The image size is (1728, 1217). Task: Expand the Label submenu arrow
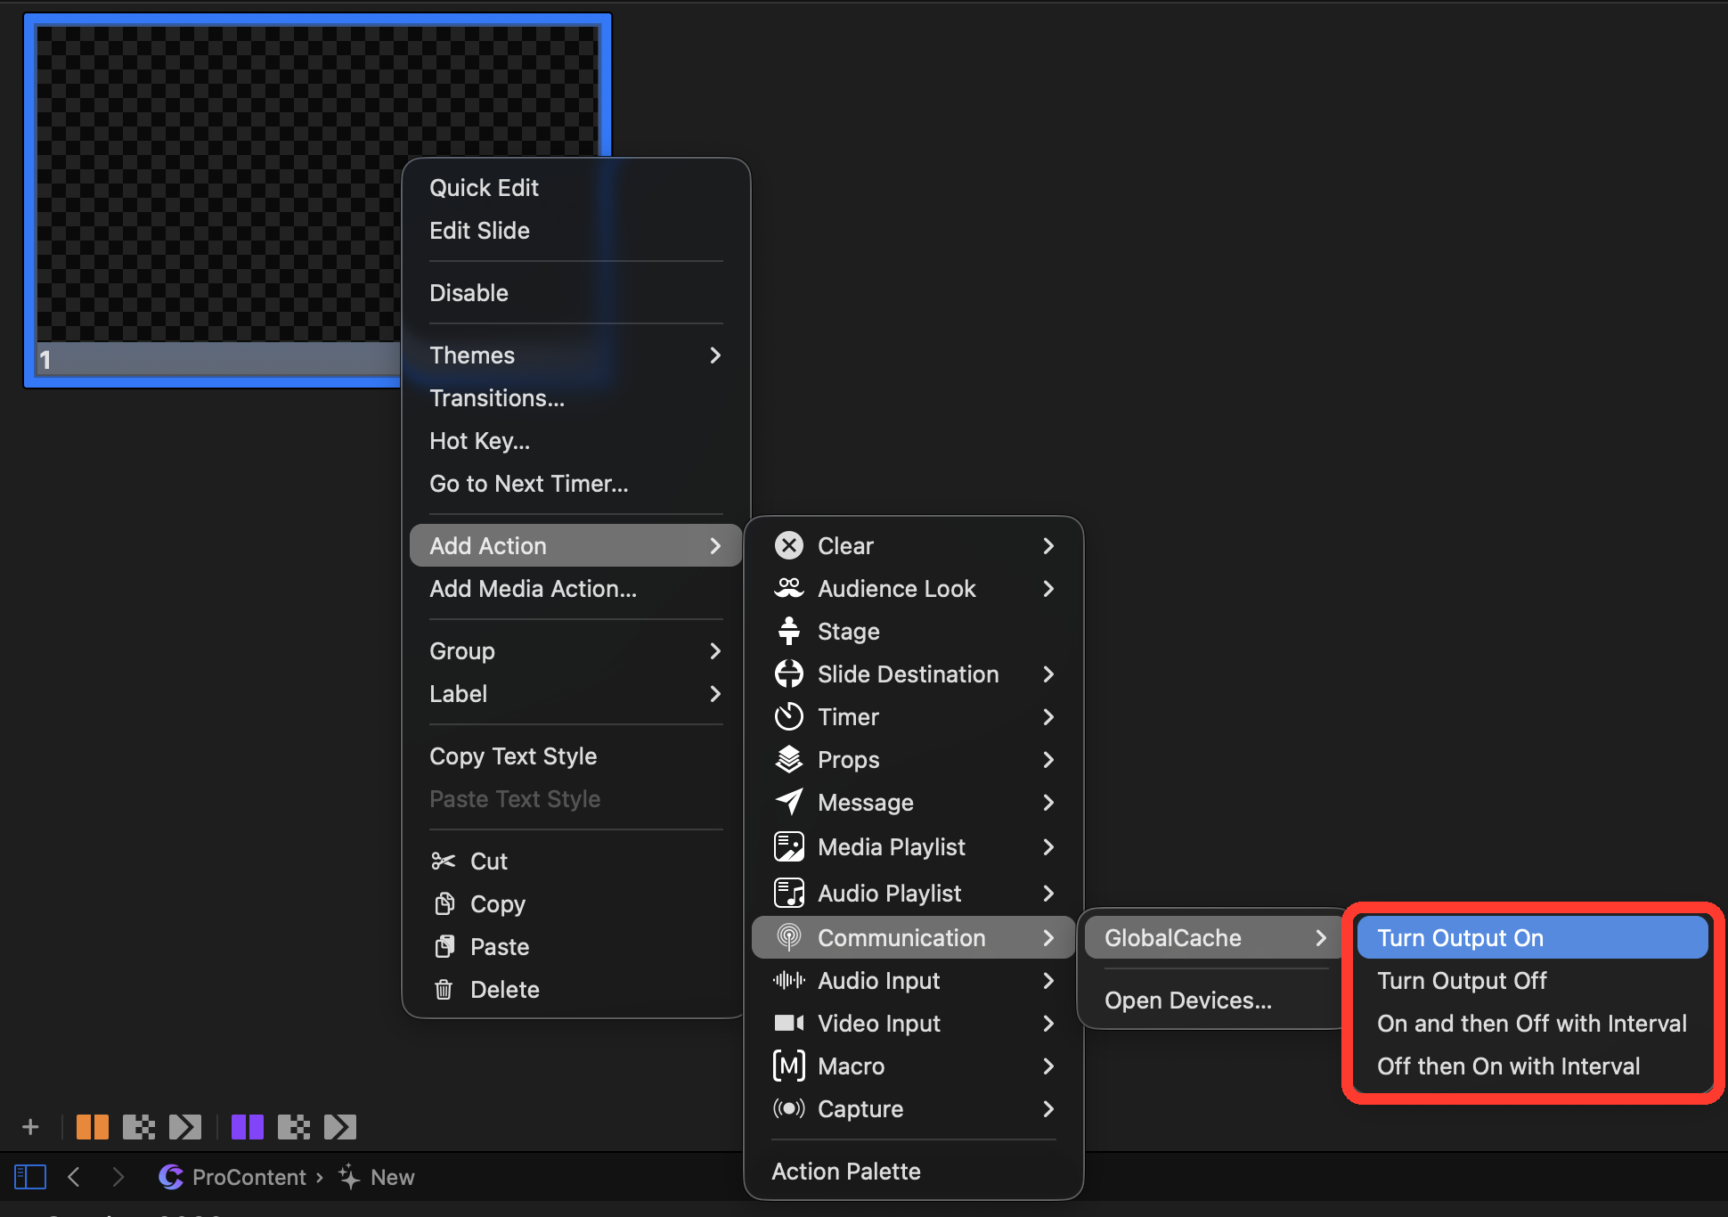tap(714, 693)
